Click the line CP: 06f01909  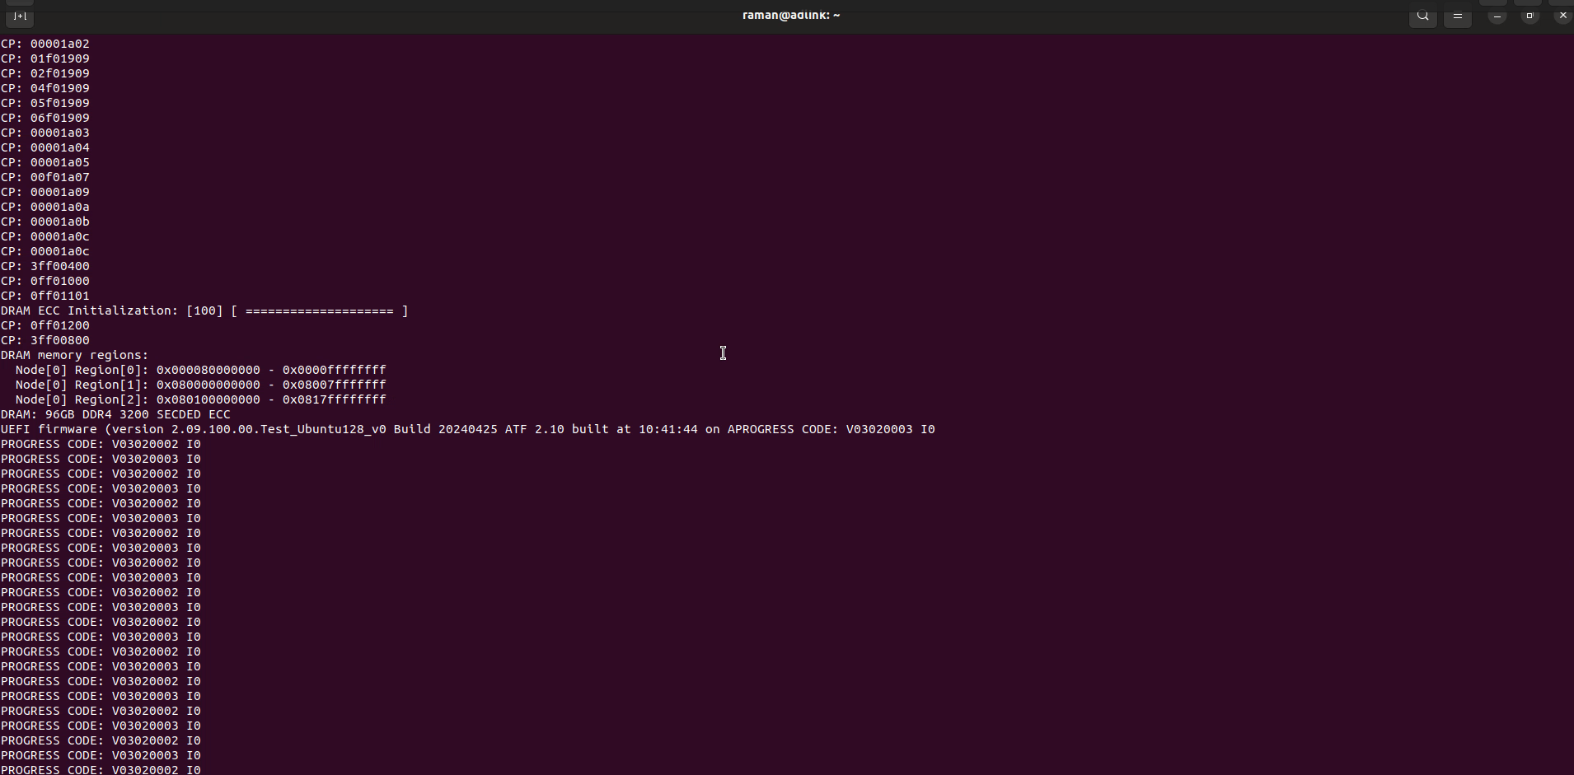point(45,118)
